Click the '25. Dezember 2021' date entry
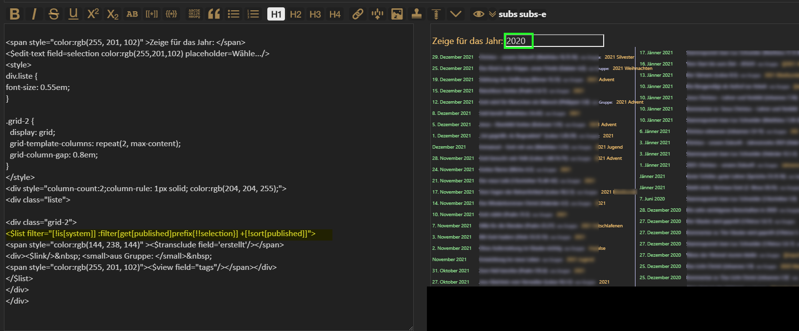 coord(453,68)
